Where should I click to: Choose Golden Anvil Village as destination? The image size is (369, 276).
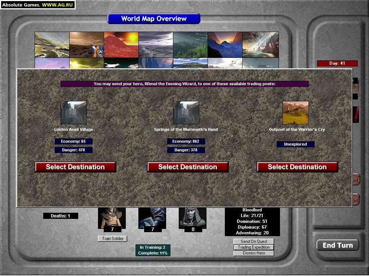click(75, 167)
